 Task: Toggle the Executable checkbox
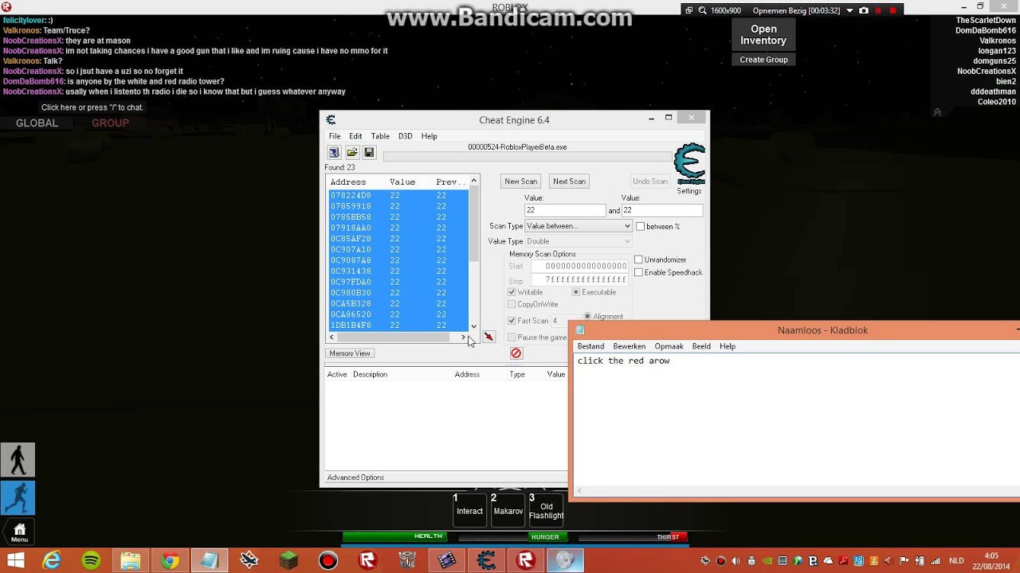click(575, 292)
